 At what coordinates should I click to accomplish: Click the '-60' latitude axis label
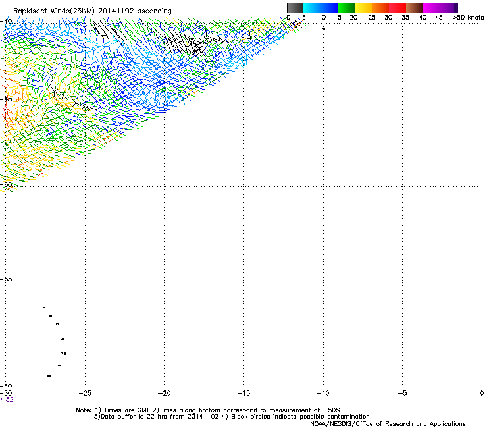coord(6,386)
